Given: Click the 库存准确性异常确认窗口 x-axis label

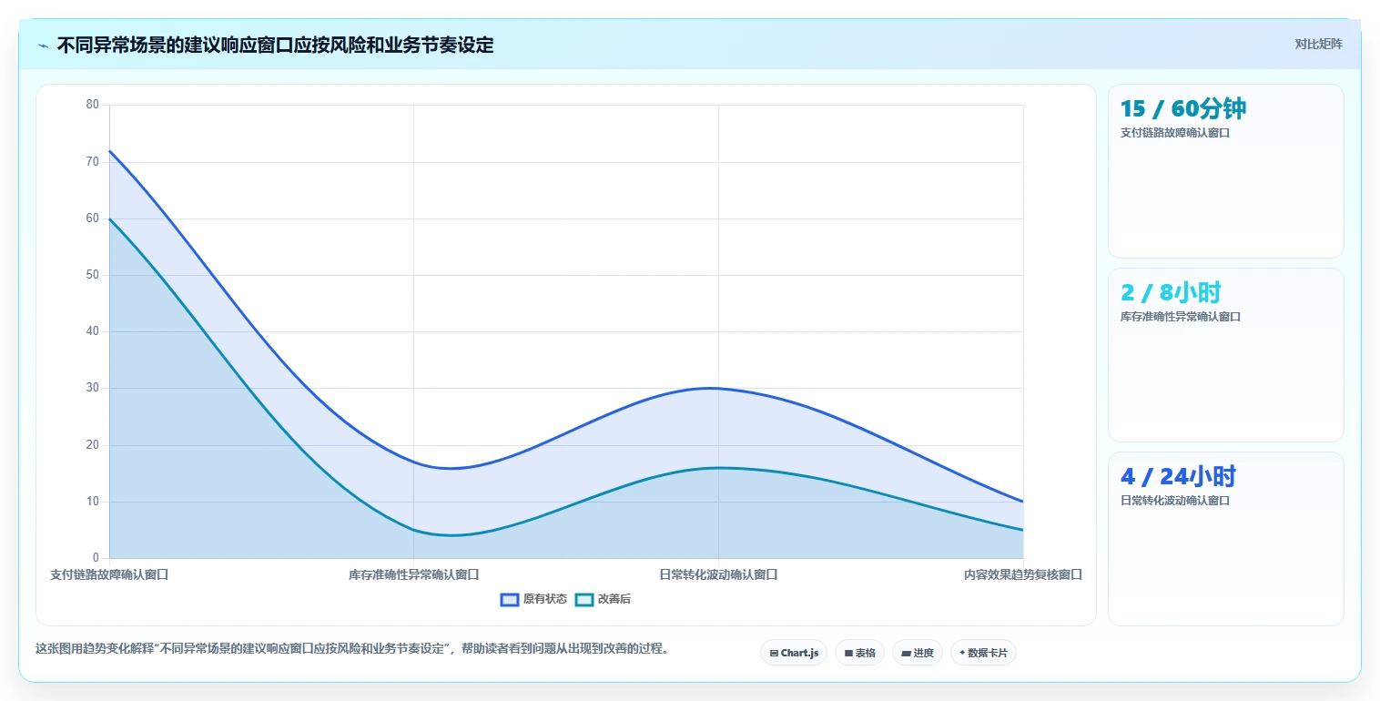Looking at the screenshot, I should tap(414, 574).
